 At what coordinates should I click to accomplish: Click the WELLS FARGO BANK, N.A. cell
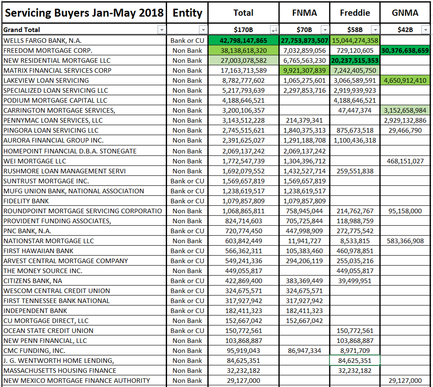pos(84,41)
